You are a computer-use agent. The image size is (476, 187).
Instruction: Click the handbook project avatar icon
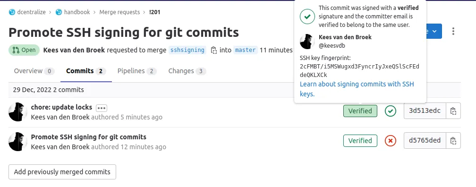click(59, 12)
